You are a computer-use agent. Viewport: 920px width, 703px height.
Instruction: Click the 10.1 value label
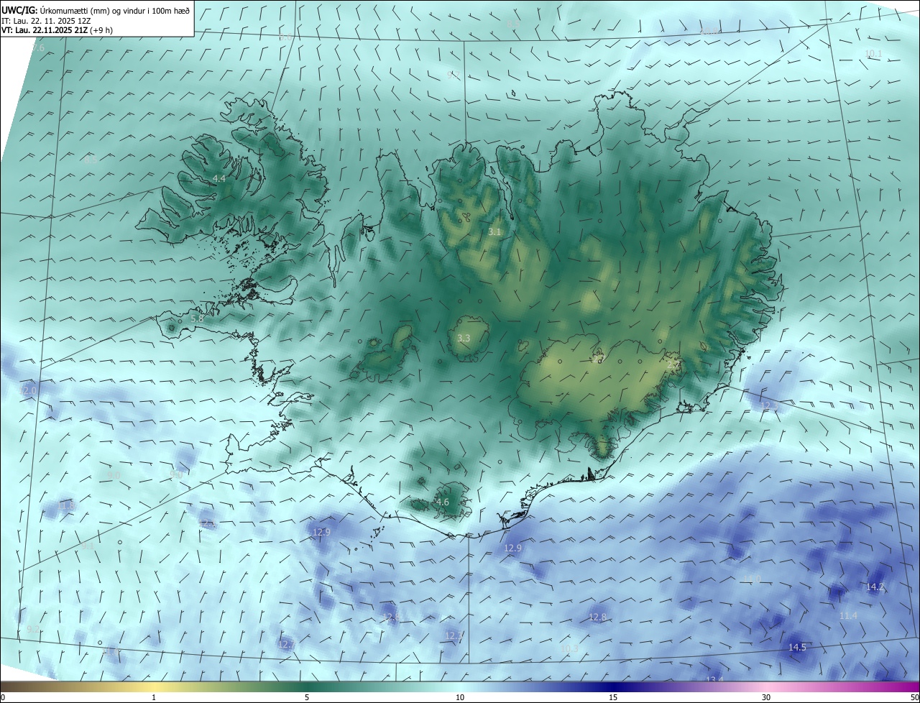[x=873, y=53]
